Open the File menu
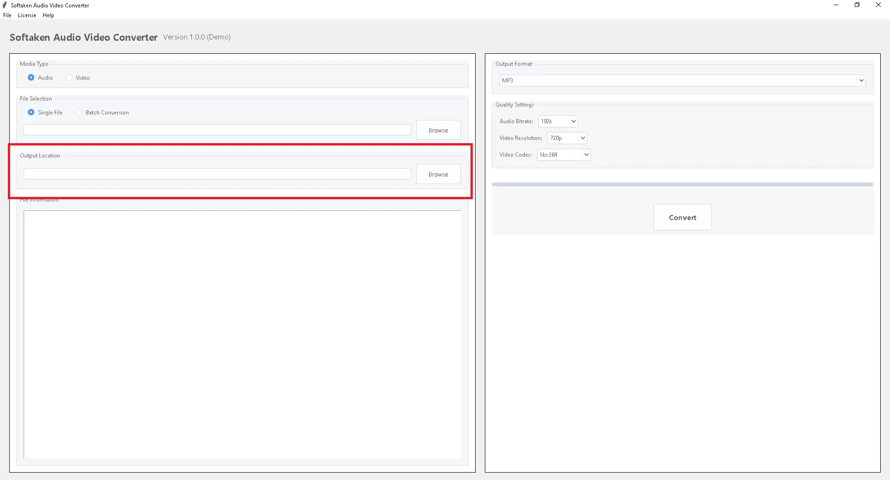 coord(7,15)
